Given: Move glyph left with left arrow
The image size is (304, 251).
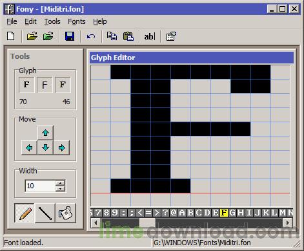Looking at the screenshot, I should point(29,147).
